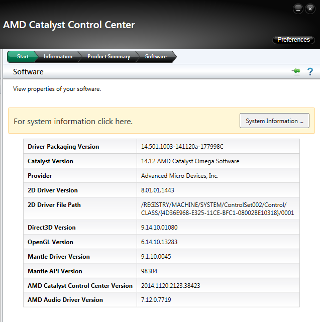Select the Mantle Driver Version label
This screenshot has width=320, height=322.
(x=59, y=257)
